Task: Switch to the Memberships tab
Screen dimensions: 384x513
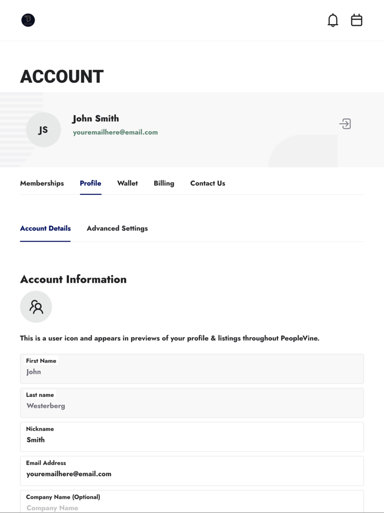Action: [x=42, y=183]
